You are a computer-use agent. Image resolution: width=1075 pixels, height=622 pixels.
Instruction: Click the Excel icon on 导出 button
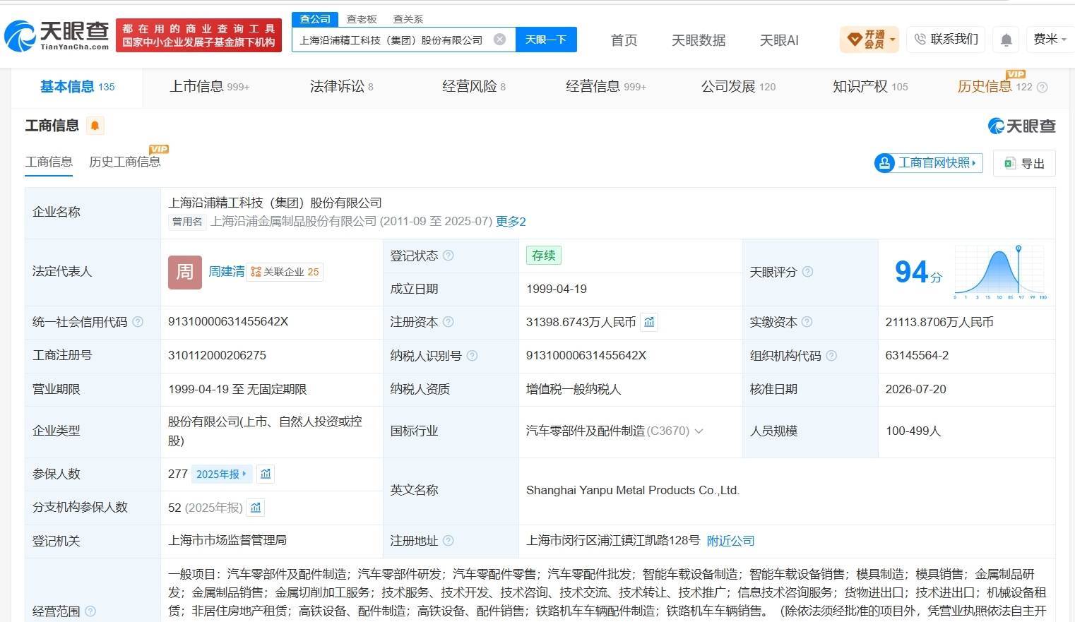point(1009,163)
